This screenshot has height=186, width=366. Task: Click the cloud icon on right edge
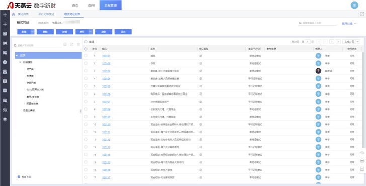pyautogui.click(x=362, y=153)
